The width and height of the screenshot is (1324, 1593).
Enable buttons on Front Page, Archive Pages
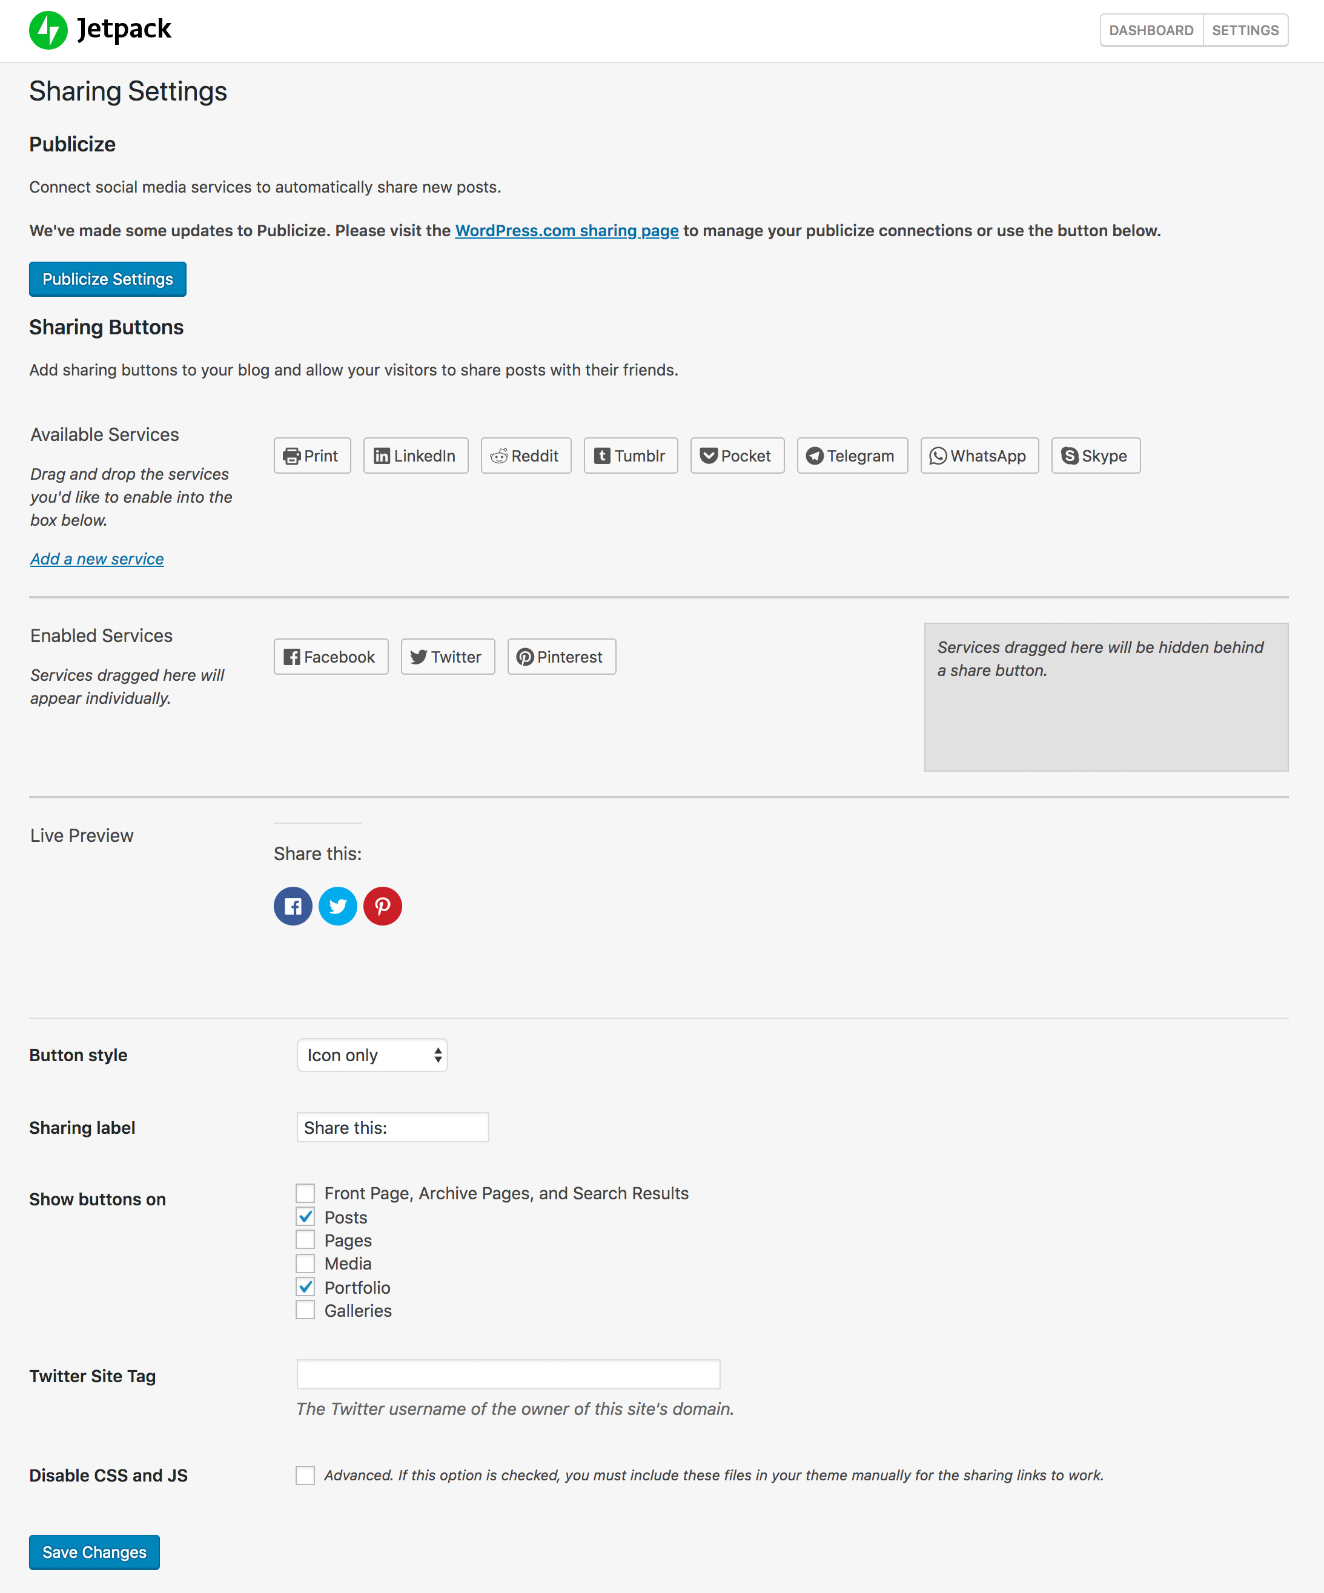pos(305,1193)
